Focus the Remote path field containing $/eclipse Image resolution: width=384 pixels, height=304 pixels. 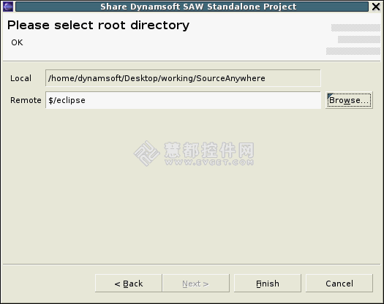click(x=183, y=100)
